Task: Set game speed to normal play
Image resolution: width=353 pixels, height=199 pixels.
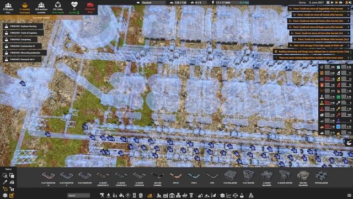Action: coord(332,2)
